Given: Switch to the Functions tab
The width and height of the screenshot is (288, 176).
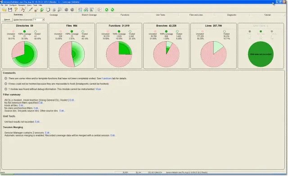Looking at the screenshot, I should pos(125,15).
